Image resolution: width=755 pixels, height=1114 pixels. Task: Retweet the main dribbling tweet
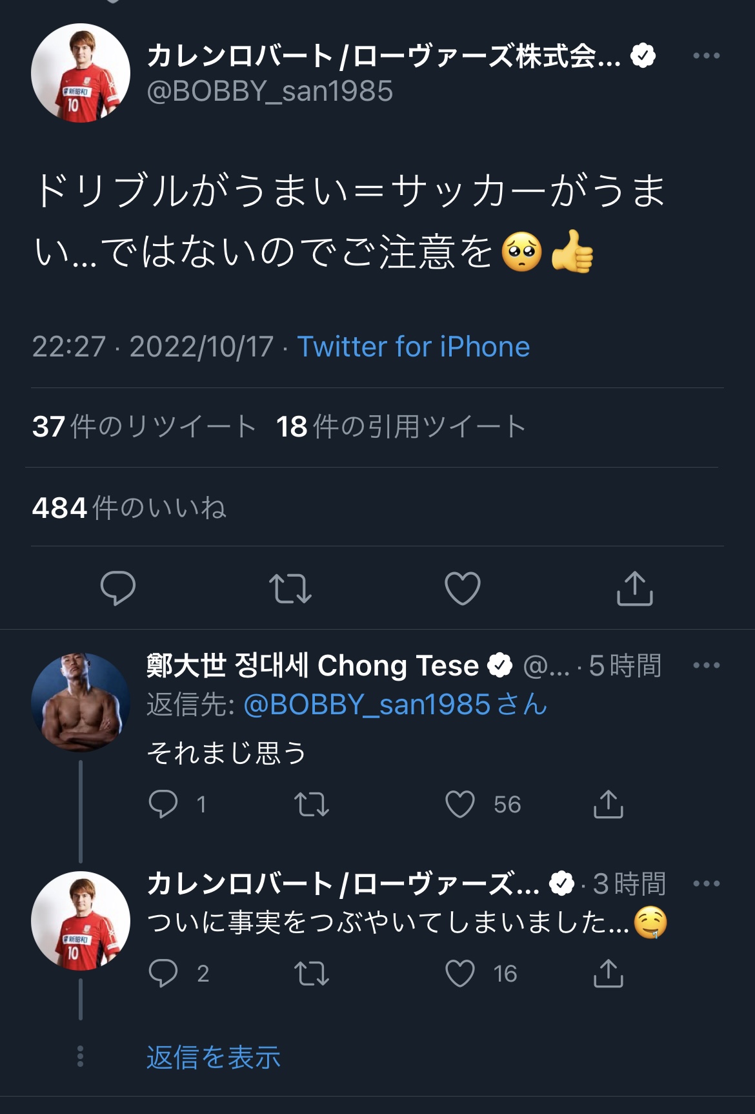pos(290,588)
